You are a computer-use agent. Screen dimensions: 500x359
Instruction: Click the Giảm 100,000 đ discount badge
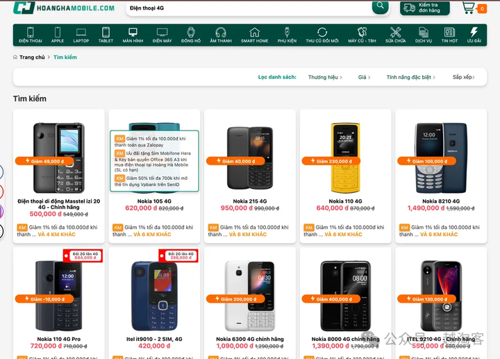click(x=426, y=161)
